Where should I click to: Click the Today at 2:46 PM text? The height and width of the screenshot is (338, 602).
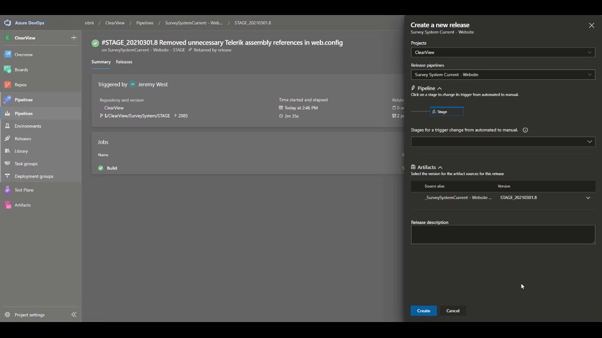click(301, 108)
